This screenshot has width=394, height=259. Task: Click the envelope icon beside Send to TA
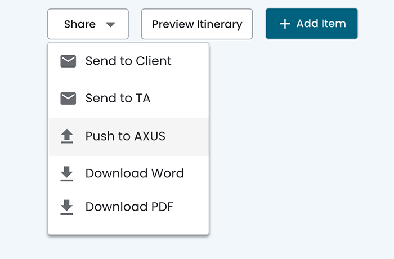68,99
